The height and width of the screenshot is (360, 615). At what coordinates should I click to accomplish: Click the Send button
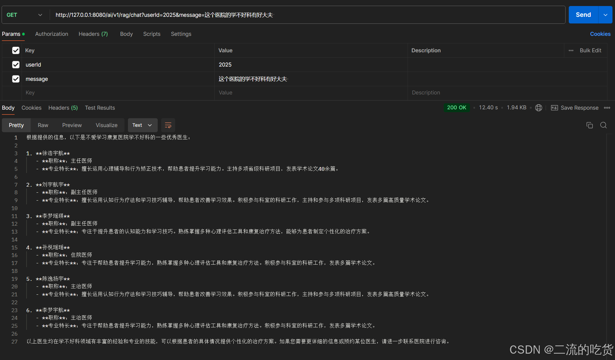[x=583, y=15]
